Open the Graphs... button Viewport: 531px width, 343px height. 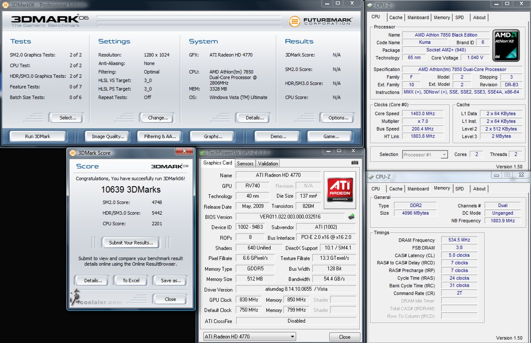click(x=213, y=136)
